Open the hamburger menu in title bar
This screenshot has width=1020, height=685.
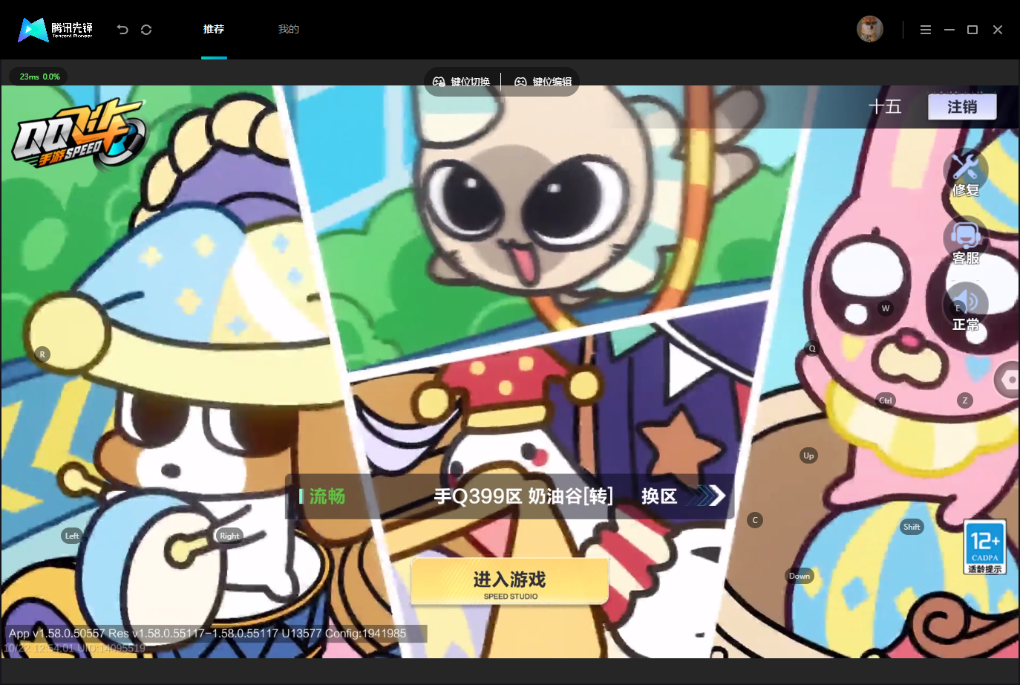click(926, 30)
